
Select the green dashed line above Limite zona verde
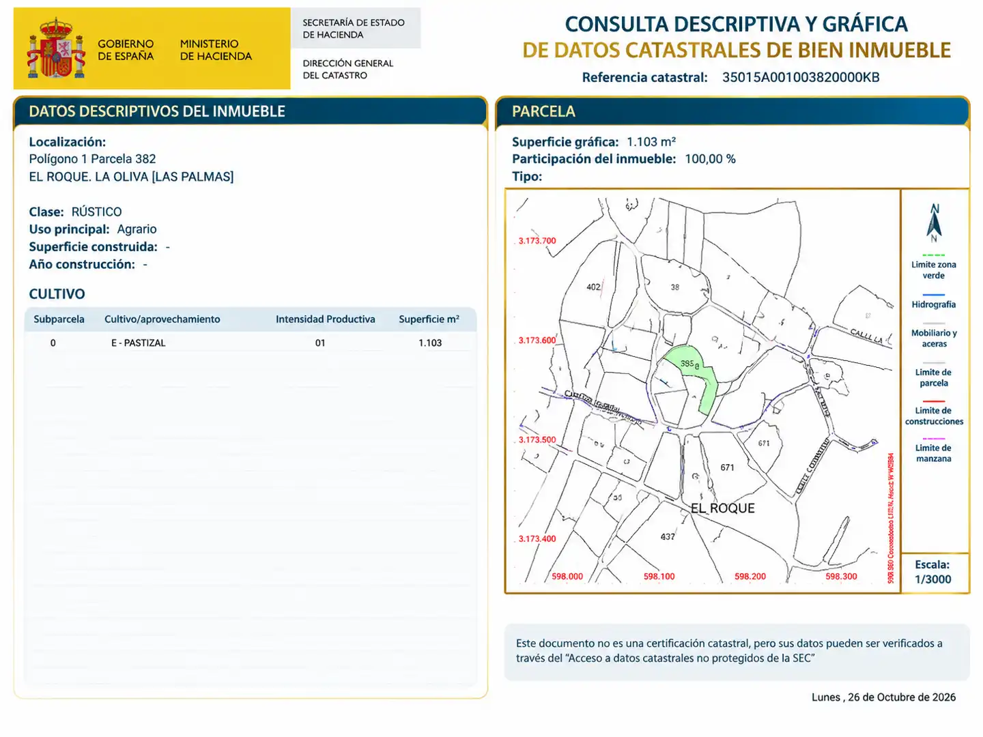pos(933,255)
